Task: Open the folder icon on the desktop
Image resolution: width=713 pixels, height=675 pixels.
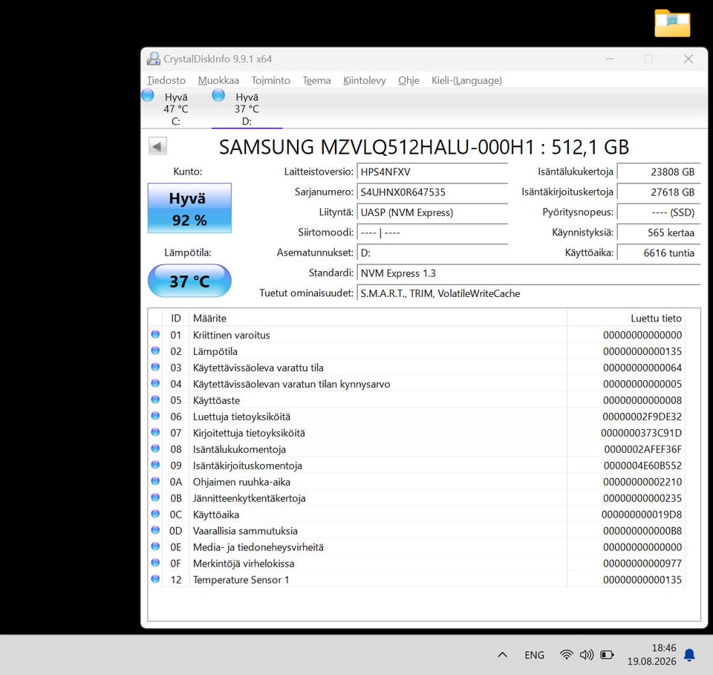Action: coord(672,23)
